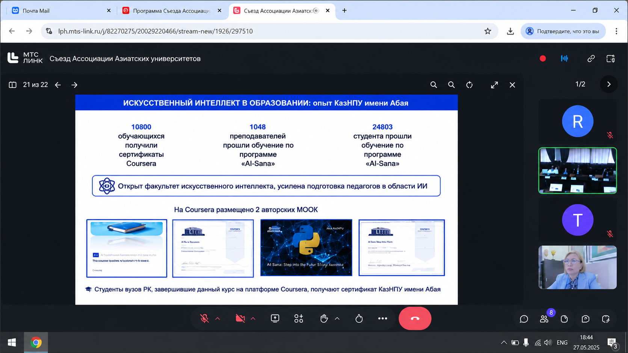Open the apps and widgets menu
The height and width of the screenshot is (353, 628).
[299, 318]
